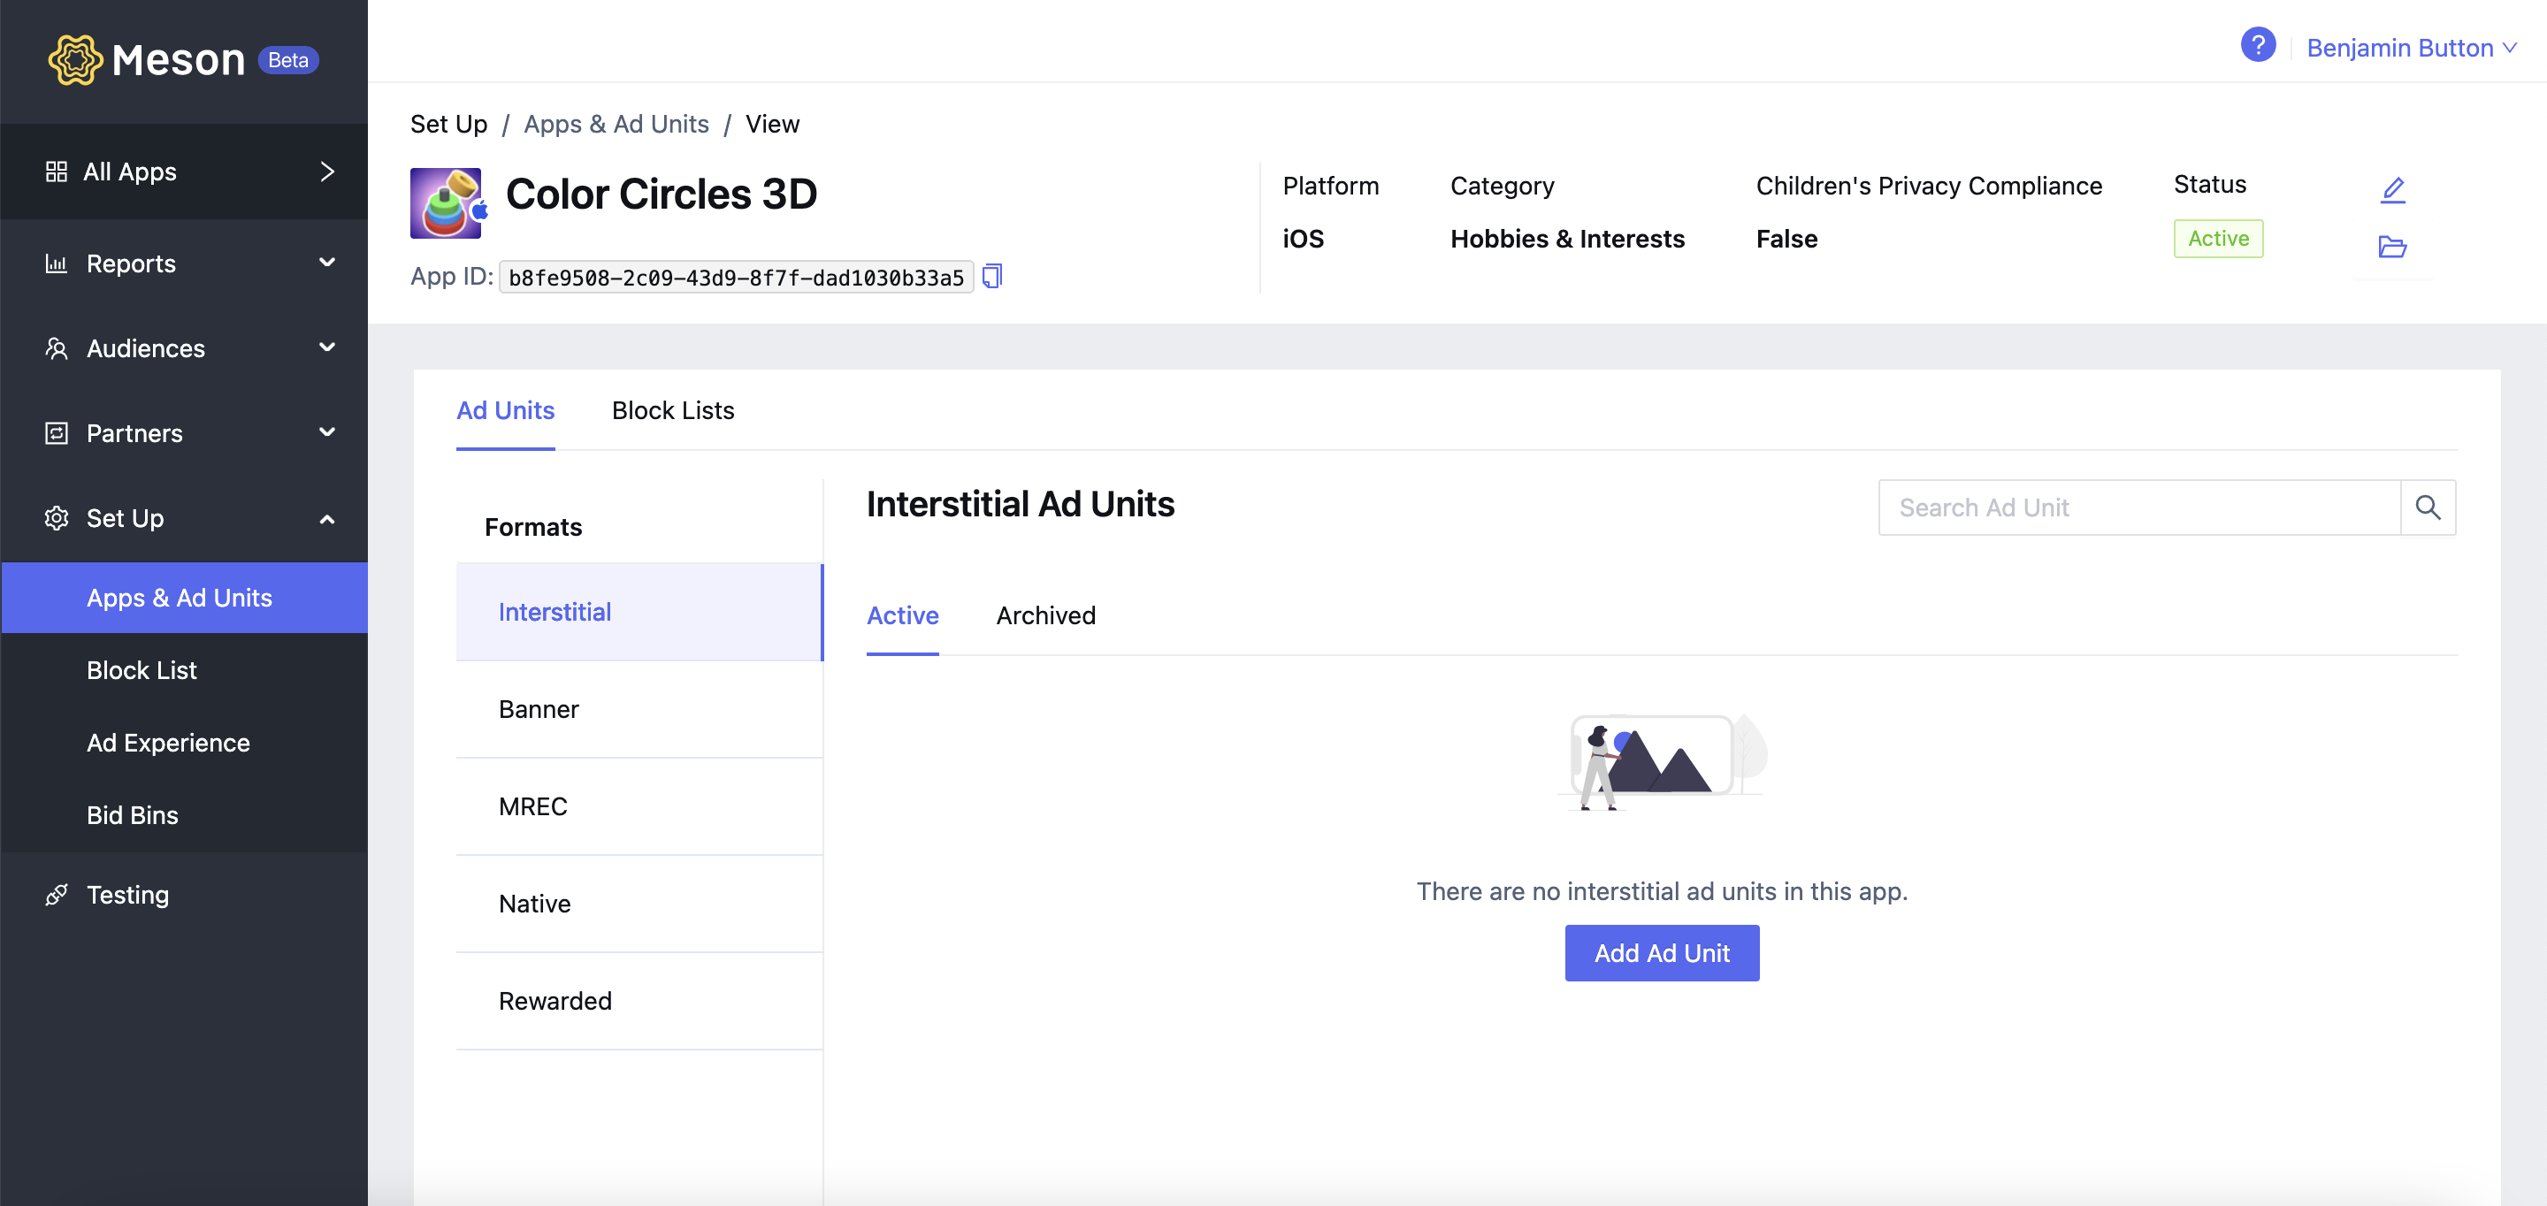
Task: Click into the Search Ad Unit field
Action: pos(2138,508)
